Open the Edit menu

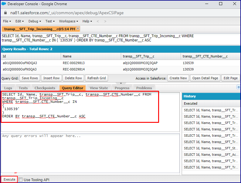click(19, 21)
